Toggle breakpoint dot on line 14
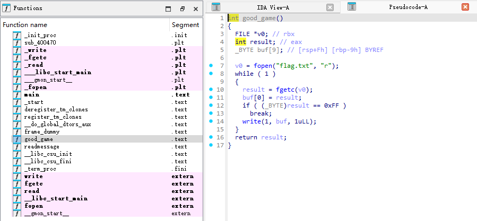 pos(211,121)
